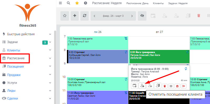Add client to class in popup
The image size is (210, 104).
(150, 86)
